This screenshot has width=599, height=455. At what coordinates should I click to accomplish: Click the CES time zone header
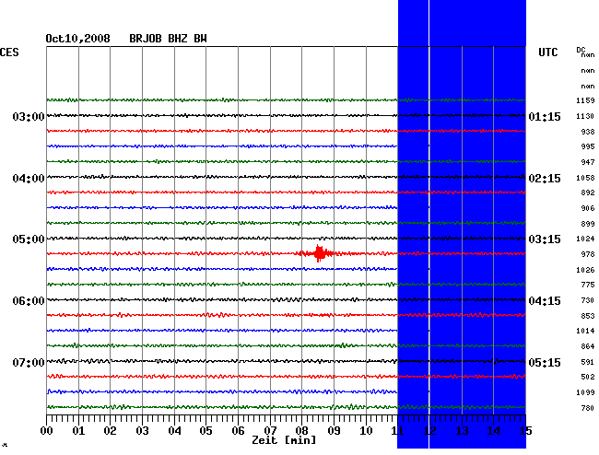tap(9, 52)
